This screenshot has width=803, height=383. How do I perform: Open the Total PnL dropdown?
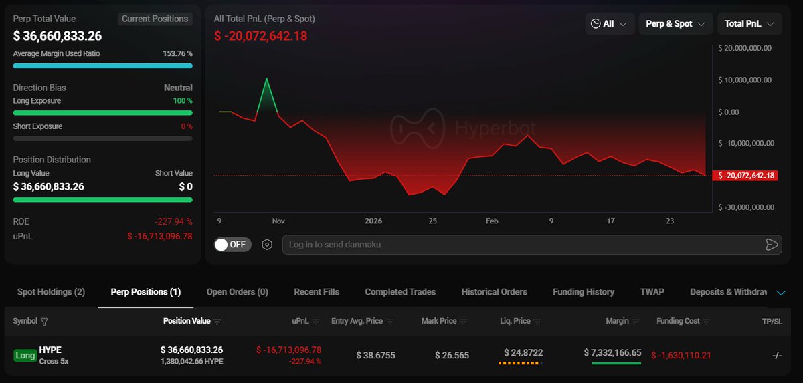(749, 23)
